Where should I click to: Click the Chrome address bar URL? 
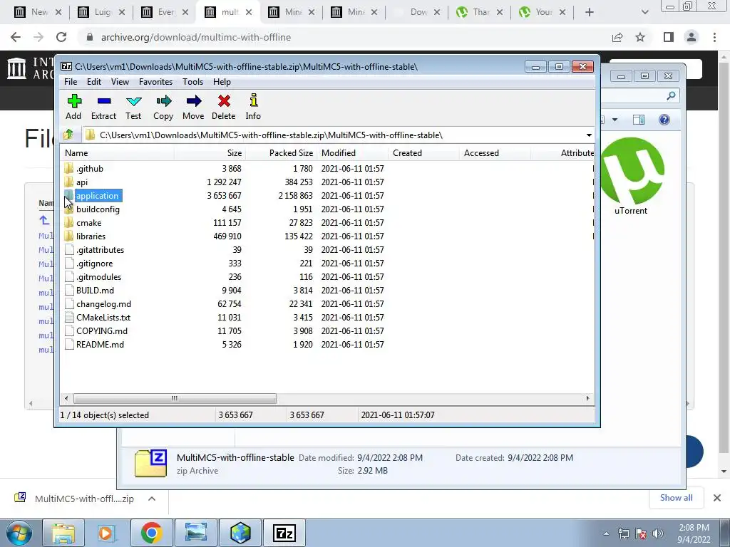click(x=196, y=37)
